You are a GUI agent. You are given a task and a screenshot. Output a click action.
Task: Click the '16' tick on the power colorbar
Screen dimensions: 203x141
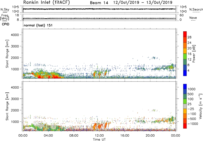[189, 54]
